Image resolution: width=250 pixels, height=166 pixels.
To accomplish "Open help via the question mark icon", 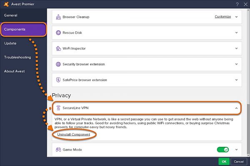I will (x=237, y=4).
